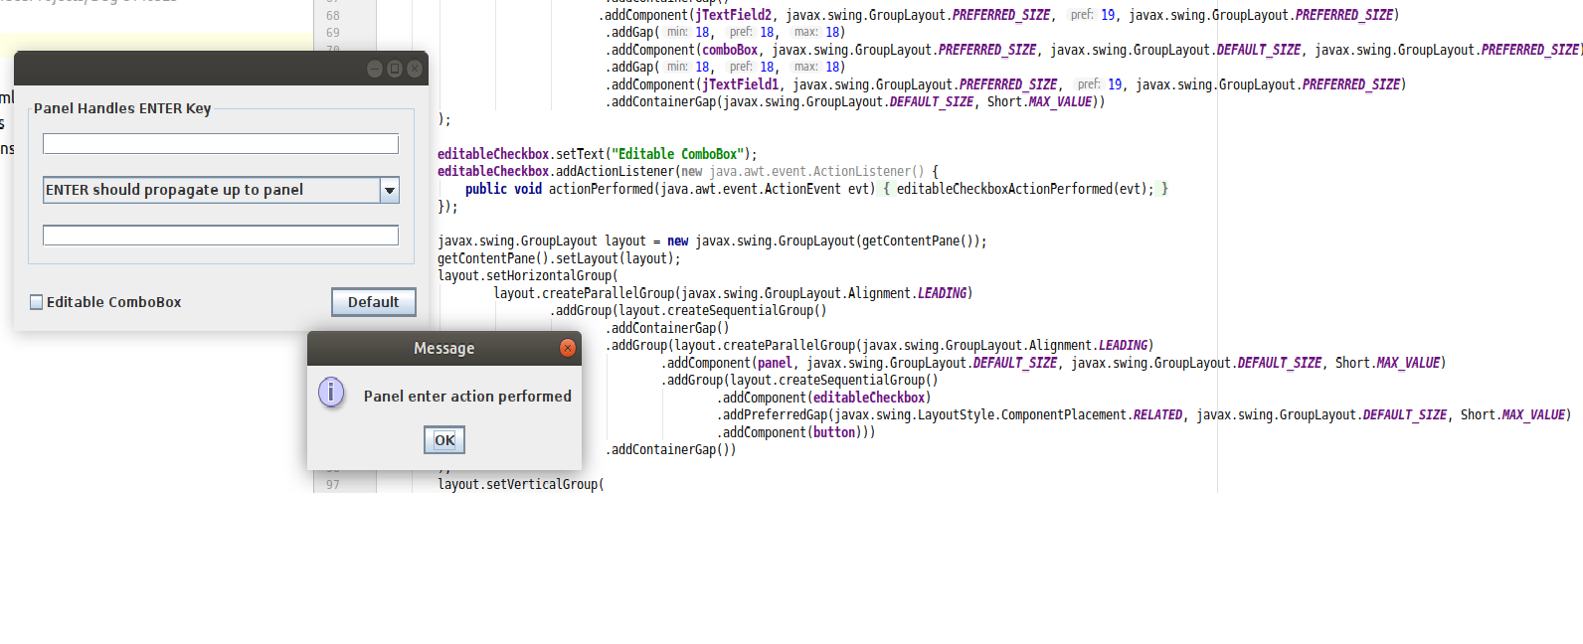Enable the Editable ComboBox checkbox
Image resolution: width=1583 pixels, height=644 pixels.
coord(37,302)
